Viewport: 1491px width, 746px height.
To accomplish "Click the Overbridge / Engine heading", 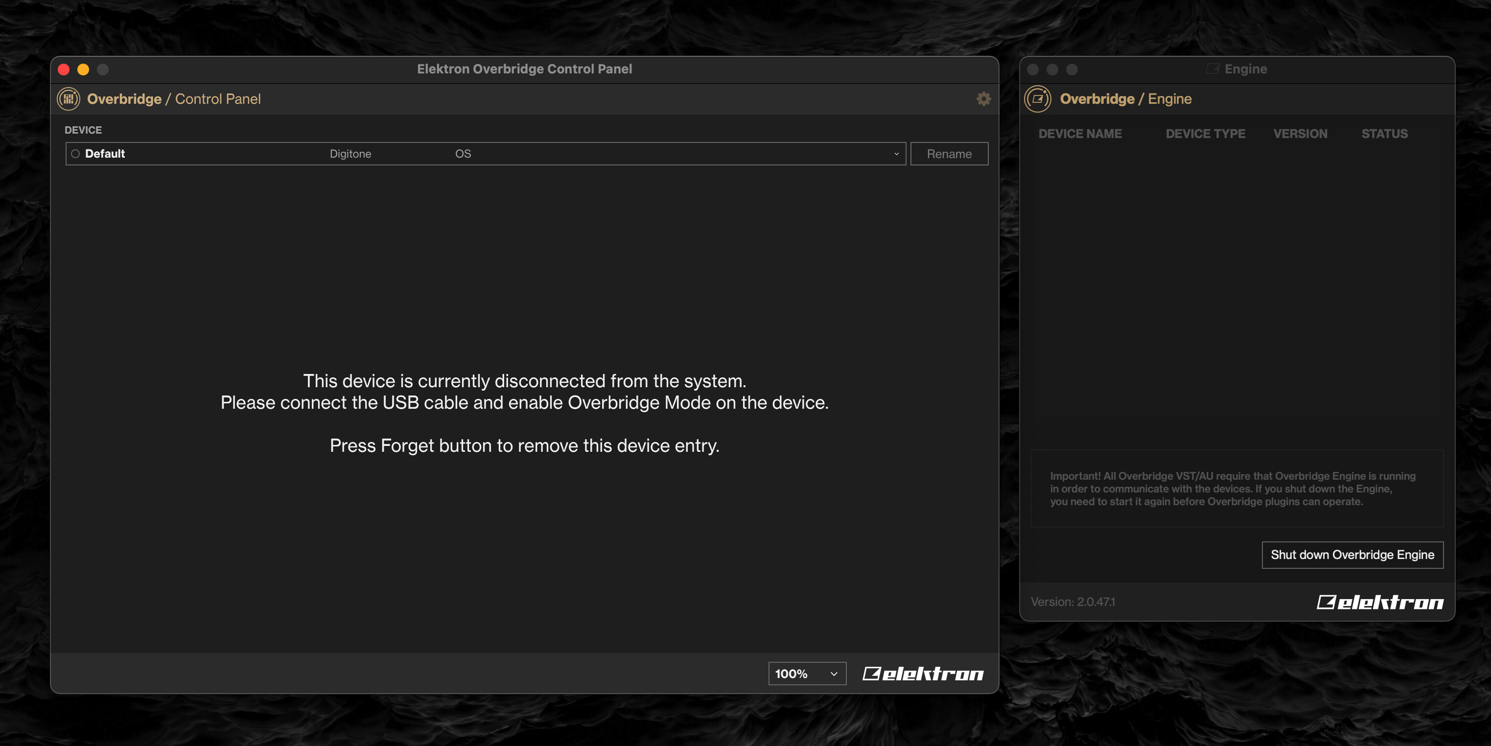I will (x=1125, y=99).
